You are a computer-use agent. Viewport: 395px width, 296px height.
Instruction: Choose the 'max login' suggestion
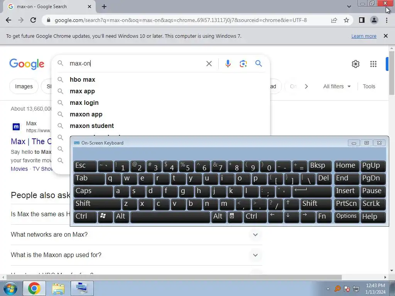[x=160, y=103]
